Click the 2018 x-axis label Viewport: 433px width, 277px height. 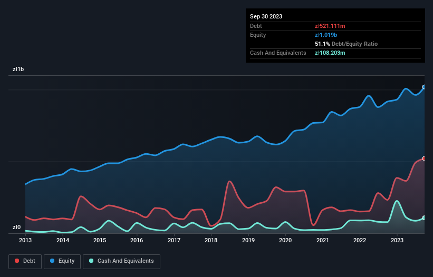211,240
